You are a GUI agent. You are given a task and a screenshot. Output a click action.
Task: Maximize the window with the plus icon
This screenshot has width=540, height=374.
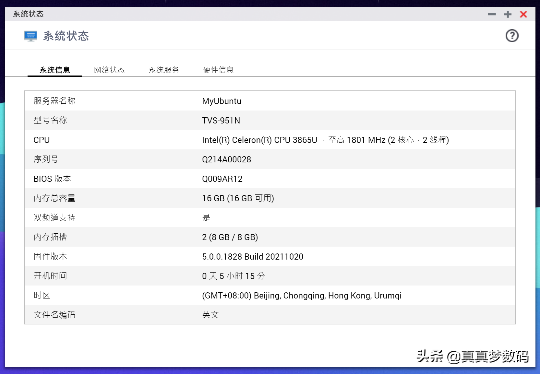point(508,14)
